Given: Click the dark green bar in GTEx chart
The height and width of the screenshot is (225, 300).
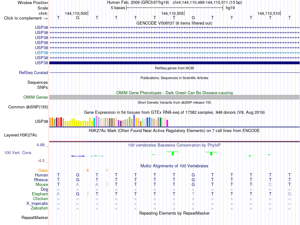Looking at the screenshot, I should pyautogui.click(x=160, y=122).
